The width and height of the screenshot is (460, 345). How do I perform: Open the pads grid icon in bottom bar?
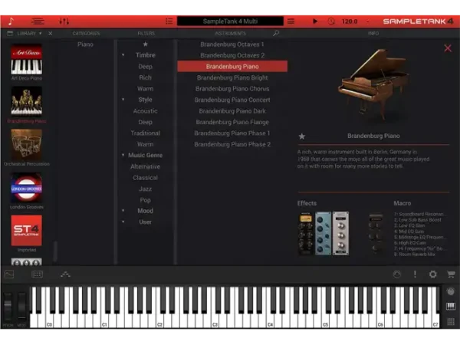tap(37, 274)
